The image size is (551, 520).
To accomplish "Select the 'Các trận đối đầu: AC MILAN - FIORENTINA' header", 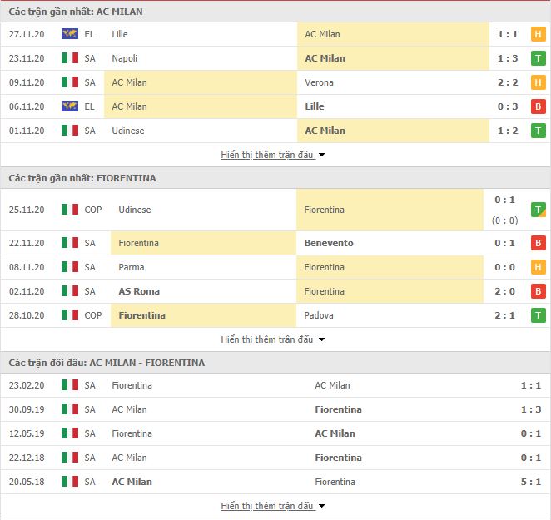I will pyautogui.click(x=107, y=363).
